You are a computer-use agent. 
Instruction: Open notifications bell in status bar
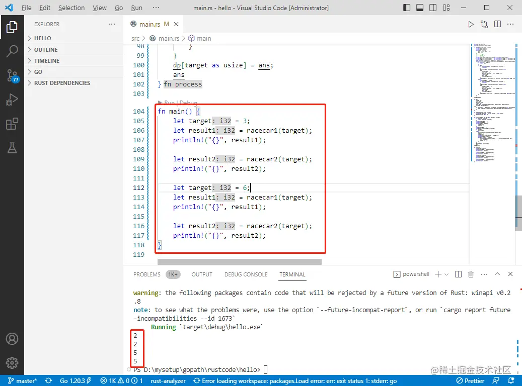[511, 380]
